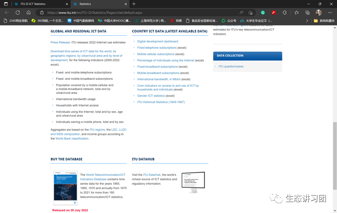This screenshot has width=337, height=213.
Task: Download Fixed-telephone subscriptions data
Action: 157,48
